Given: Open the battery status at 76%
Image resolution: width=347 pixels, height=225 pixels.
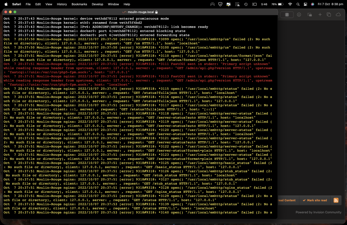Looking at the screenshot, I should (278, 4).
